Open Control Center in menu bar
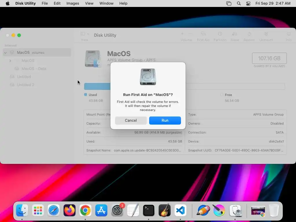296x222 pixels. pyautogui.click(x=248, y=3)
